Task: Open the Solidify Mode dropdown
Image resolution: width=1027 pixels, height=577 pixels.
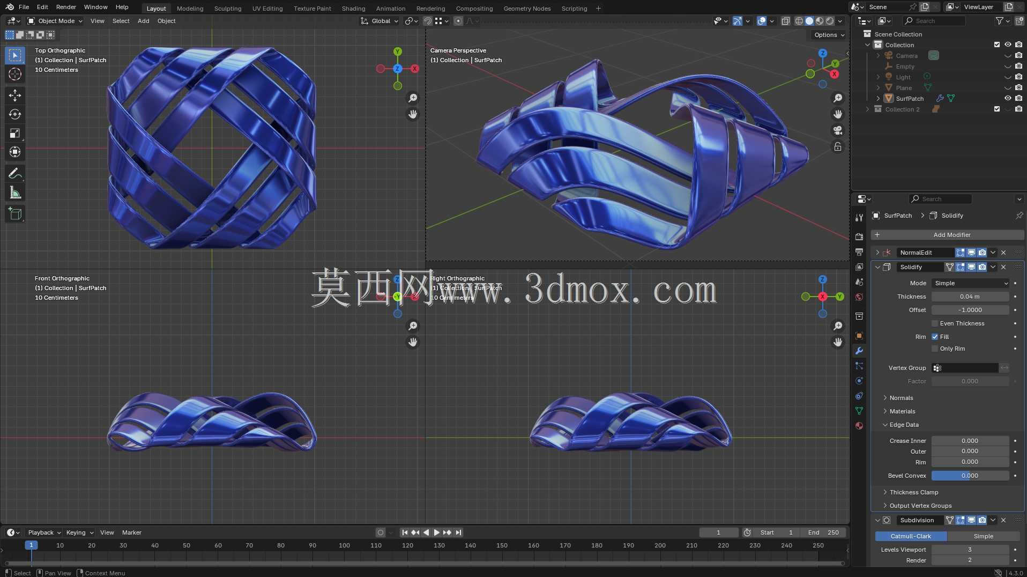Action: 970,283
